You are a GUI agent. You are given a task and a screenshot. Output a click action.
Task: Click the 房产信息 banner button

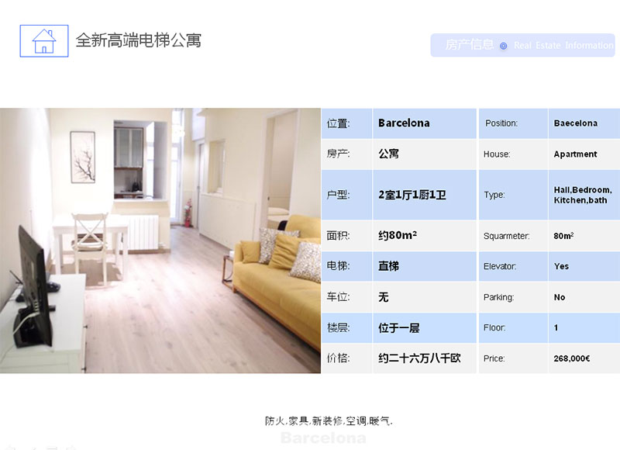[469, 45]
